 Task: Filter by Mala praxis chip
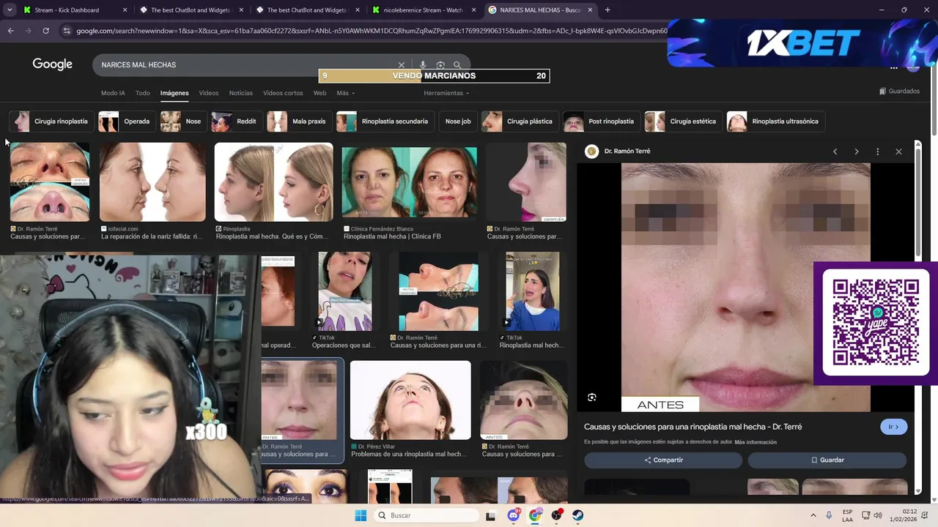[299, 122]
